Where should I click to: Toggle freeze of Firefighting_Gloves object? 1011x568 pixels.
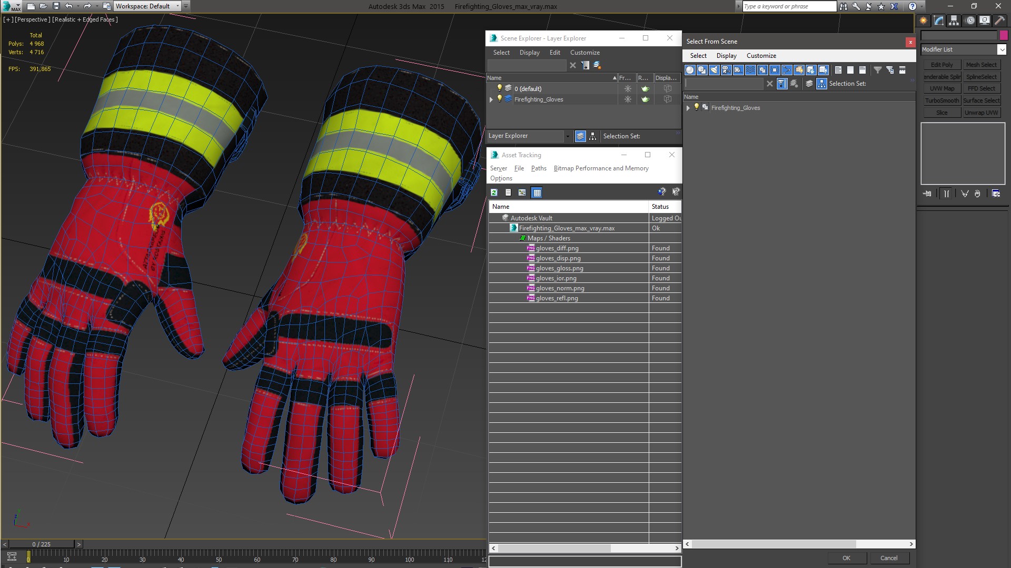click(x=627, y=98)
